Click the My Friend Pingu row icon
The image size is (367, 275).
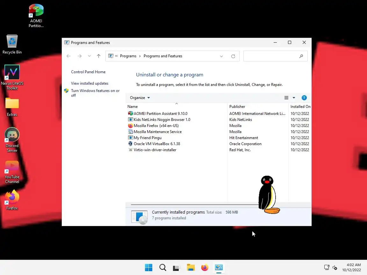point(130,138)
